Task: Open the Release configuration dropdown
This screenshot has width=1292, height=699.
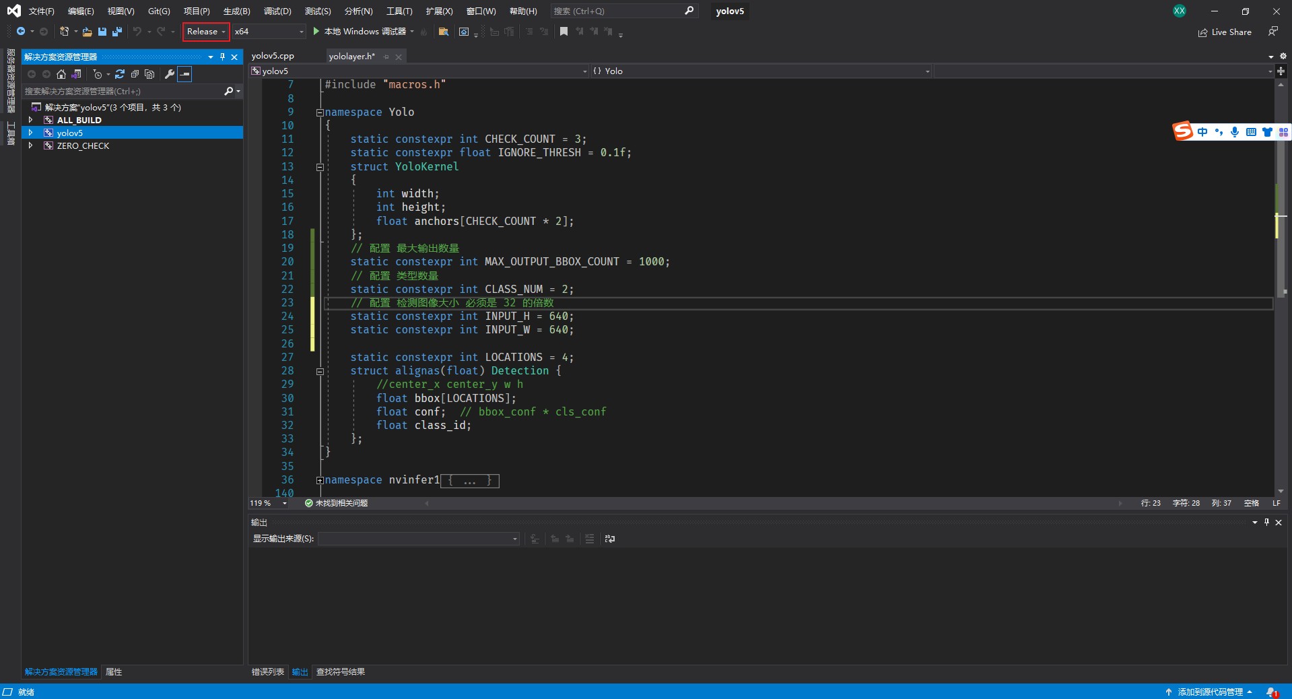Action: click(x=206, y=32)
